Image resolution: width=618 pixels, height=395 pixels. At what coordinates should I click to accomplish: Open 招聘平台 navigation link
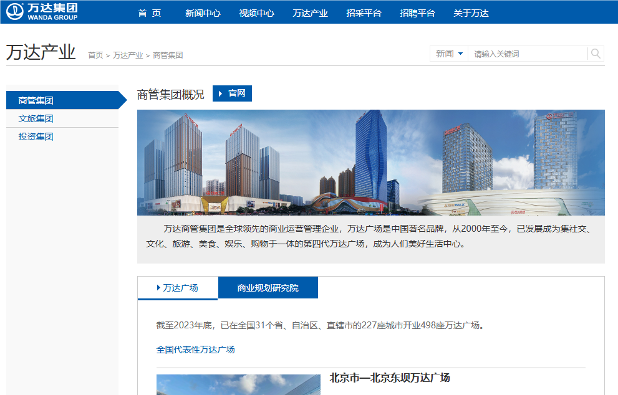(417, 13)
